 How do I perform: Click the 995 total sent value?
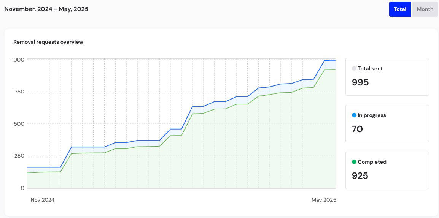click(x=360, y=82)
